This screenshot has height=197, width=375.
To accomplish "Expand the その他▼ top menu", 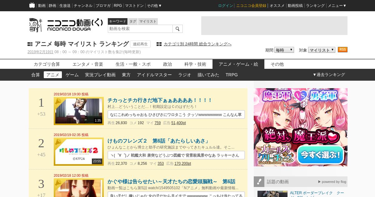I will tap(154, 6).
